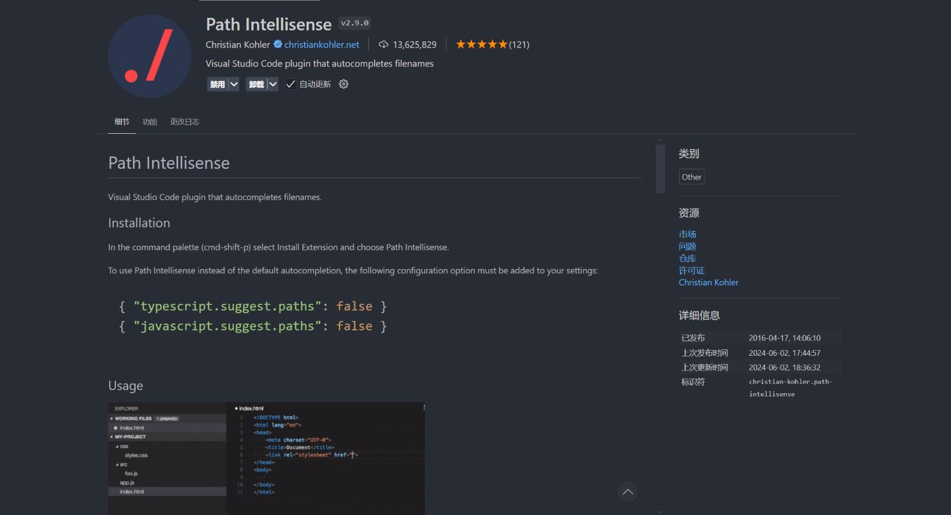Toggle the 自动更新 checkbox

tap(290, 84)
